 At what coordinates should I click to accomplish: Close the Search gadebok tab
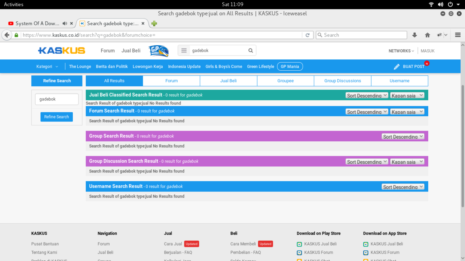(143, 24)
